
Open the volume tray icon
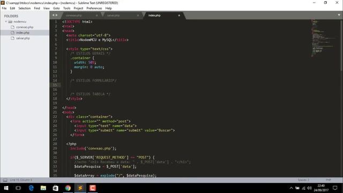(309, 188)
